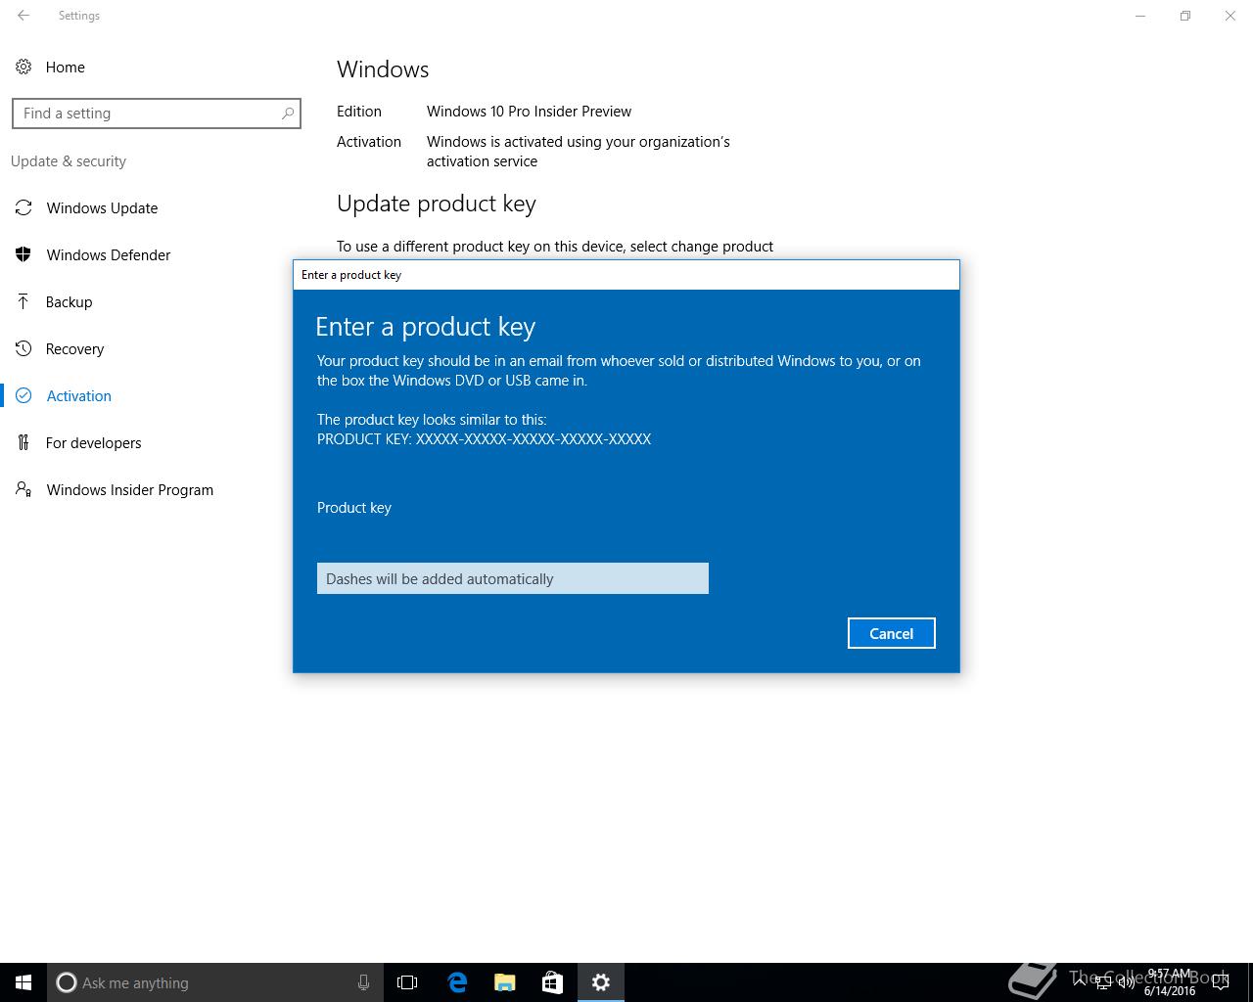This screenshot has width=1253, height=1002.
Task: Click the 'Enter a product key' title bar
Action: 626,275
